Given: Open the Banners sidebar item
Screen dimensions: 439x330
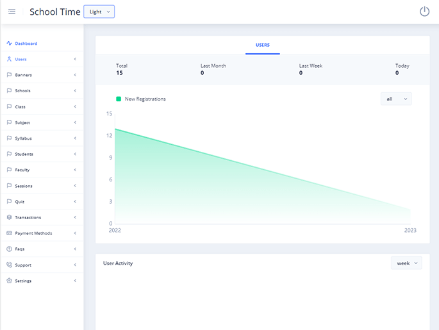Looking at the screenshot, I should pos(42,75).
